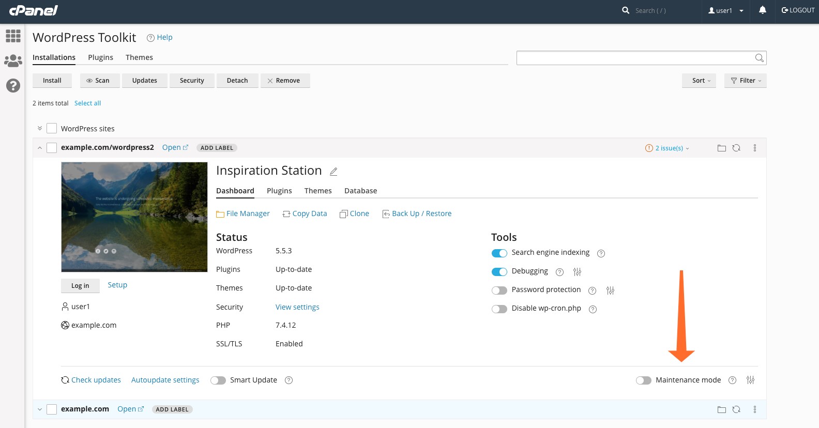Expand the Sort dropdown
The width and height of the screenshot is (819, 428).
pyautogui.click(x=699, y=81)
